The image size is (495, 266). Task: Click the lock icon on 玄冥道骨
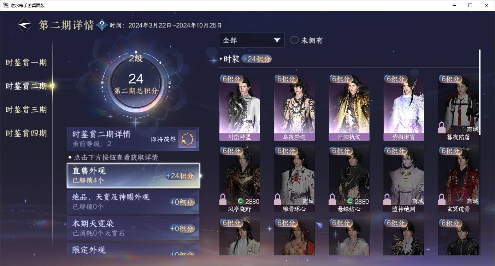(442, 199)
